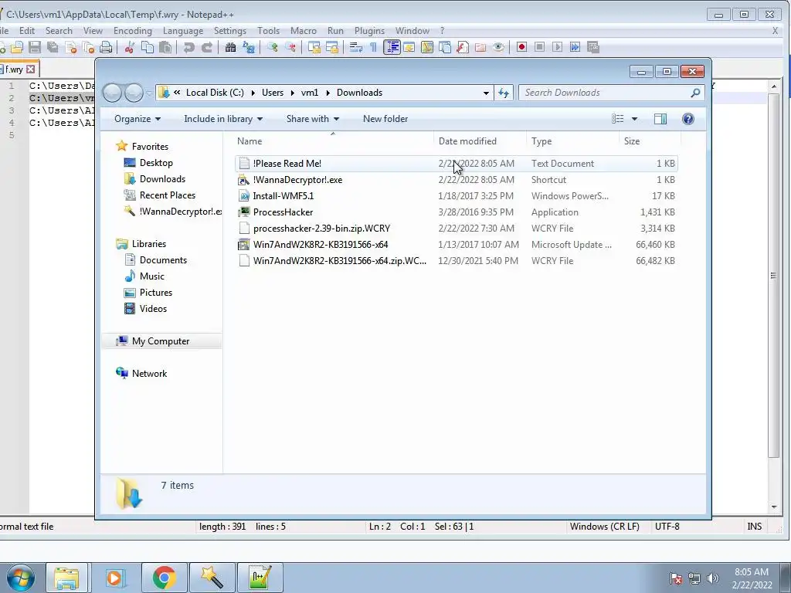Click Print icon in Notepad++ toolbar
This screenshot has width=791, height=593.
pyautogui.click(x=105, y=47)
